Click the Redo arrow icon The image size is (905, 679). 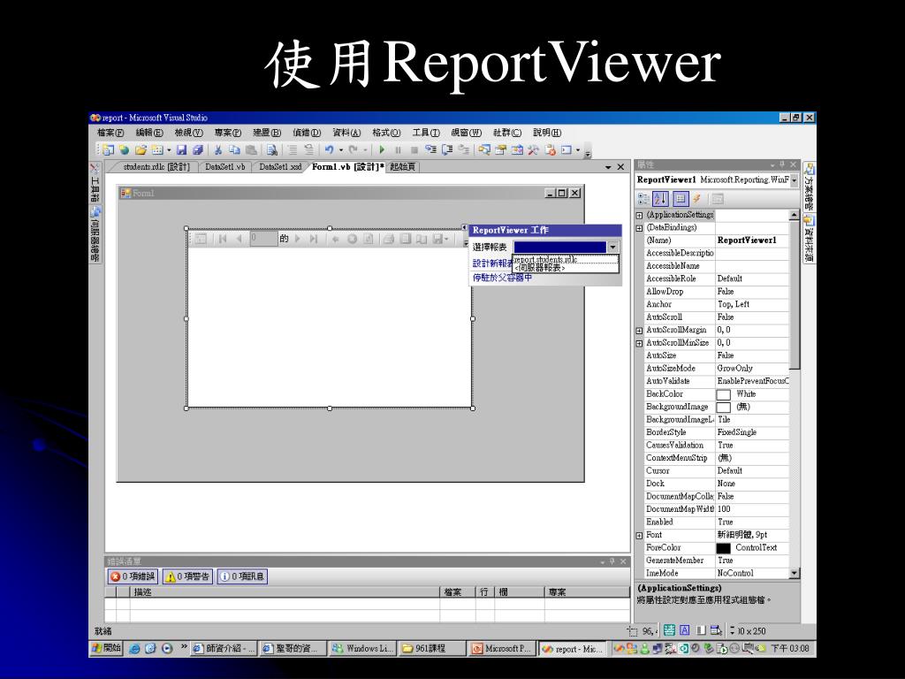click(x=353, y=150)
